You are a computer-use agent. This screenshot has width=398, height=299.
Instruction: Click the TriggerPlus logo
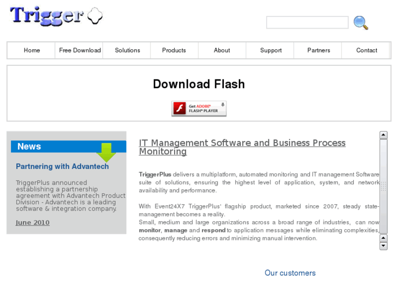56,16
